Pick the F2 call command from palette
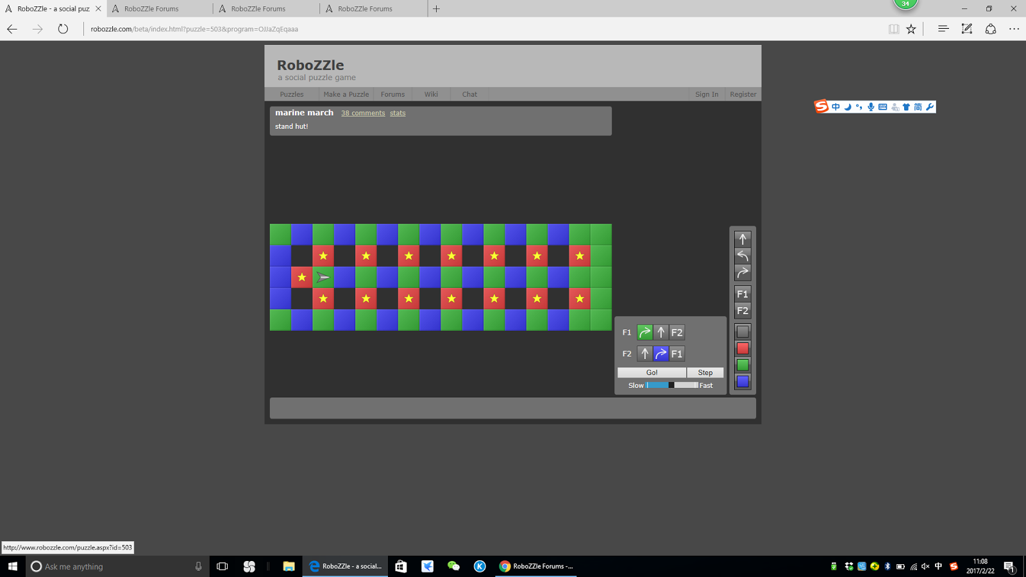Image resolution: width=1026 pixels, height=577 pixels. click(x=743, y=310)
